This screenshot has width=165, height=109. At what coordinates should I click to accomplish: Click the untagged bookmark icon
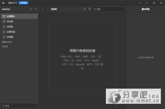pyautogui.click(x=4, y=27)
